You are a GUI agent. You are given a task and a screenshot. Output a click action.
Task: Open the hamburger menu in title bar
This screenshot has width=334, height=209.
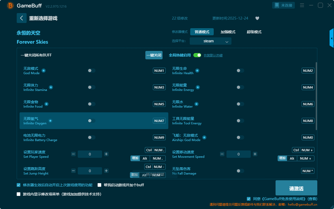pos(302,5)
